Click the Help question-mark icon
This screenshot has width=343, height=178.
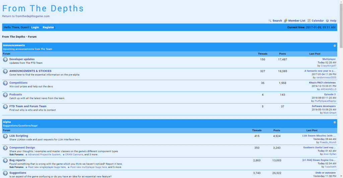coord(327,21)
